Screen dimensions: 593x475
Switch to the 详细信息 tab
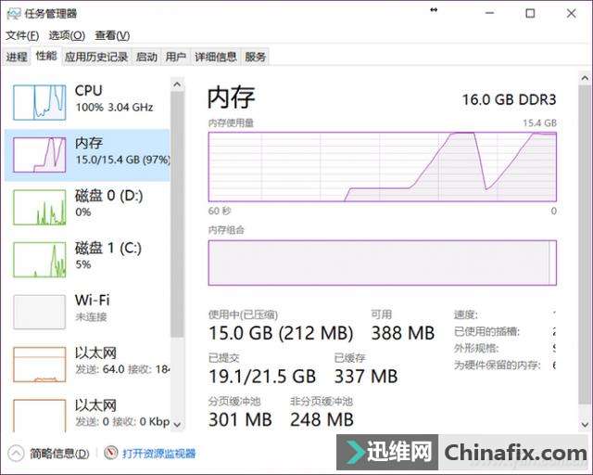pos(216,58)
